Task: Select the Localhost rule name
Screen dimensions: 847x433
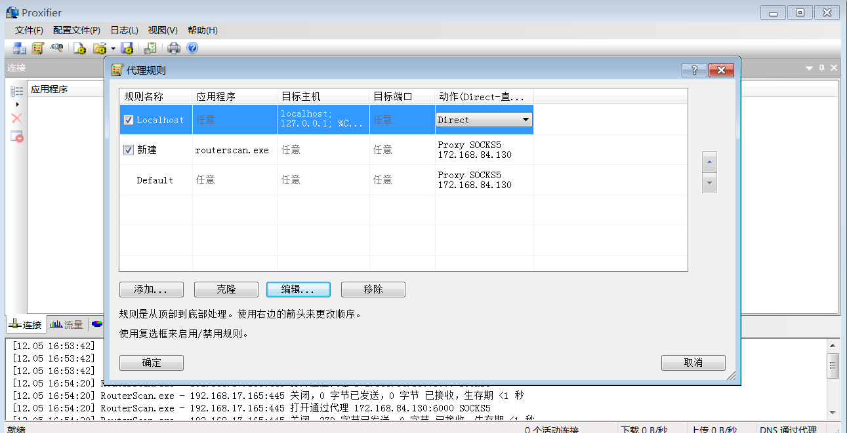Action: pyautogui.click(x=160, y=120)
